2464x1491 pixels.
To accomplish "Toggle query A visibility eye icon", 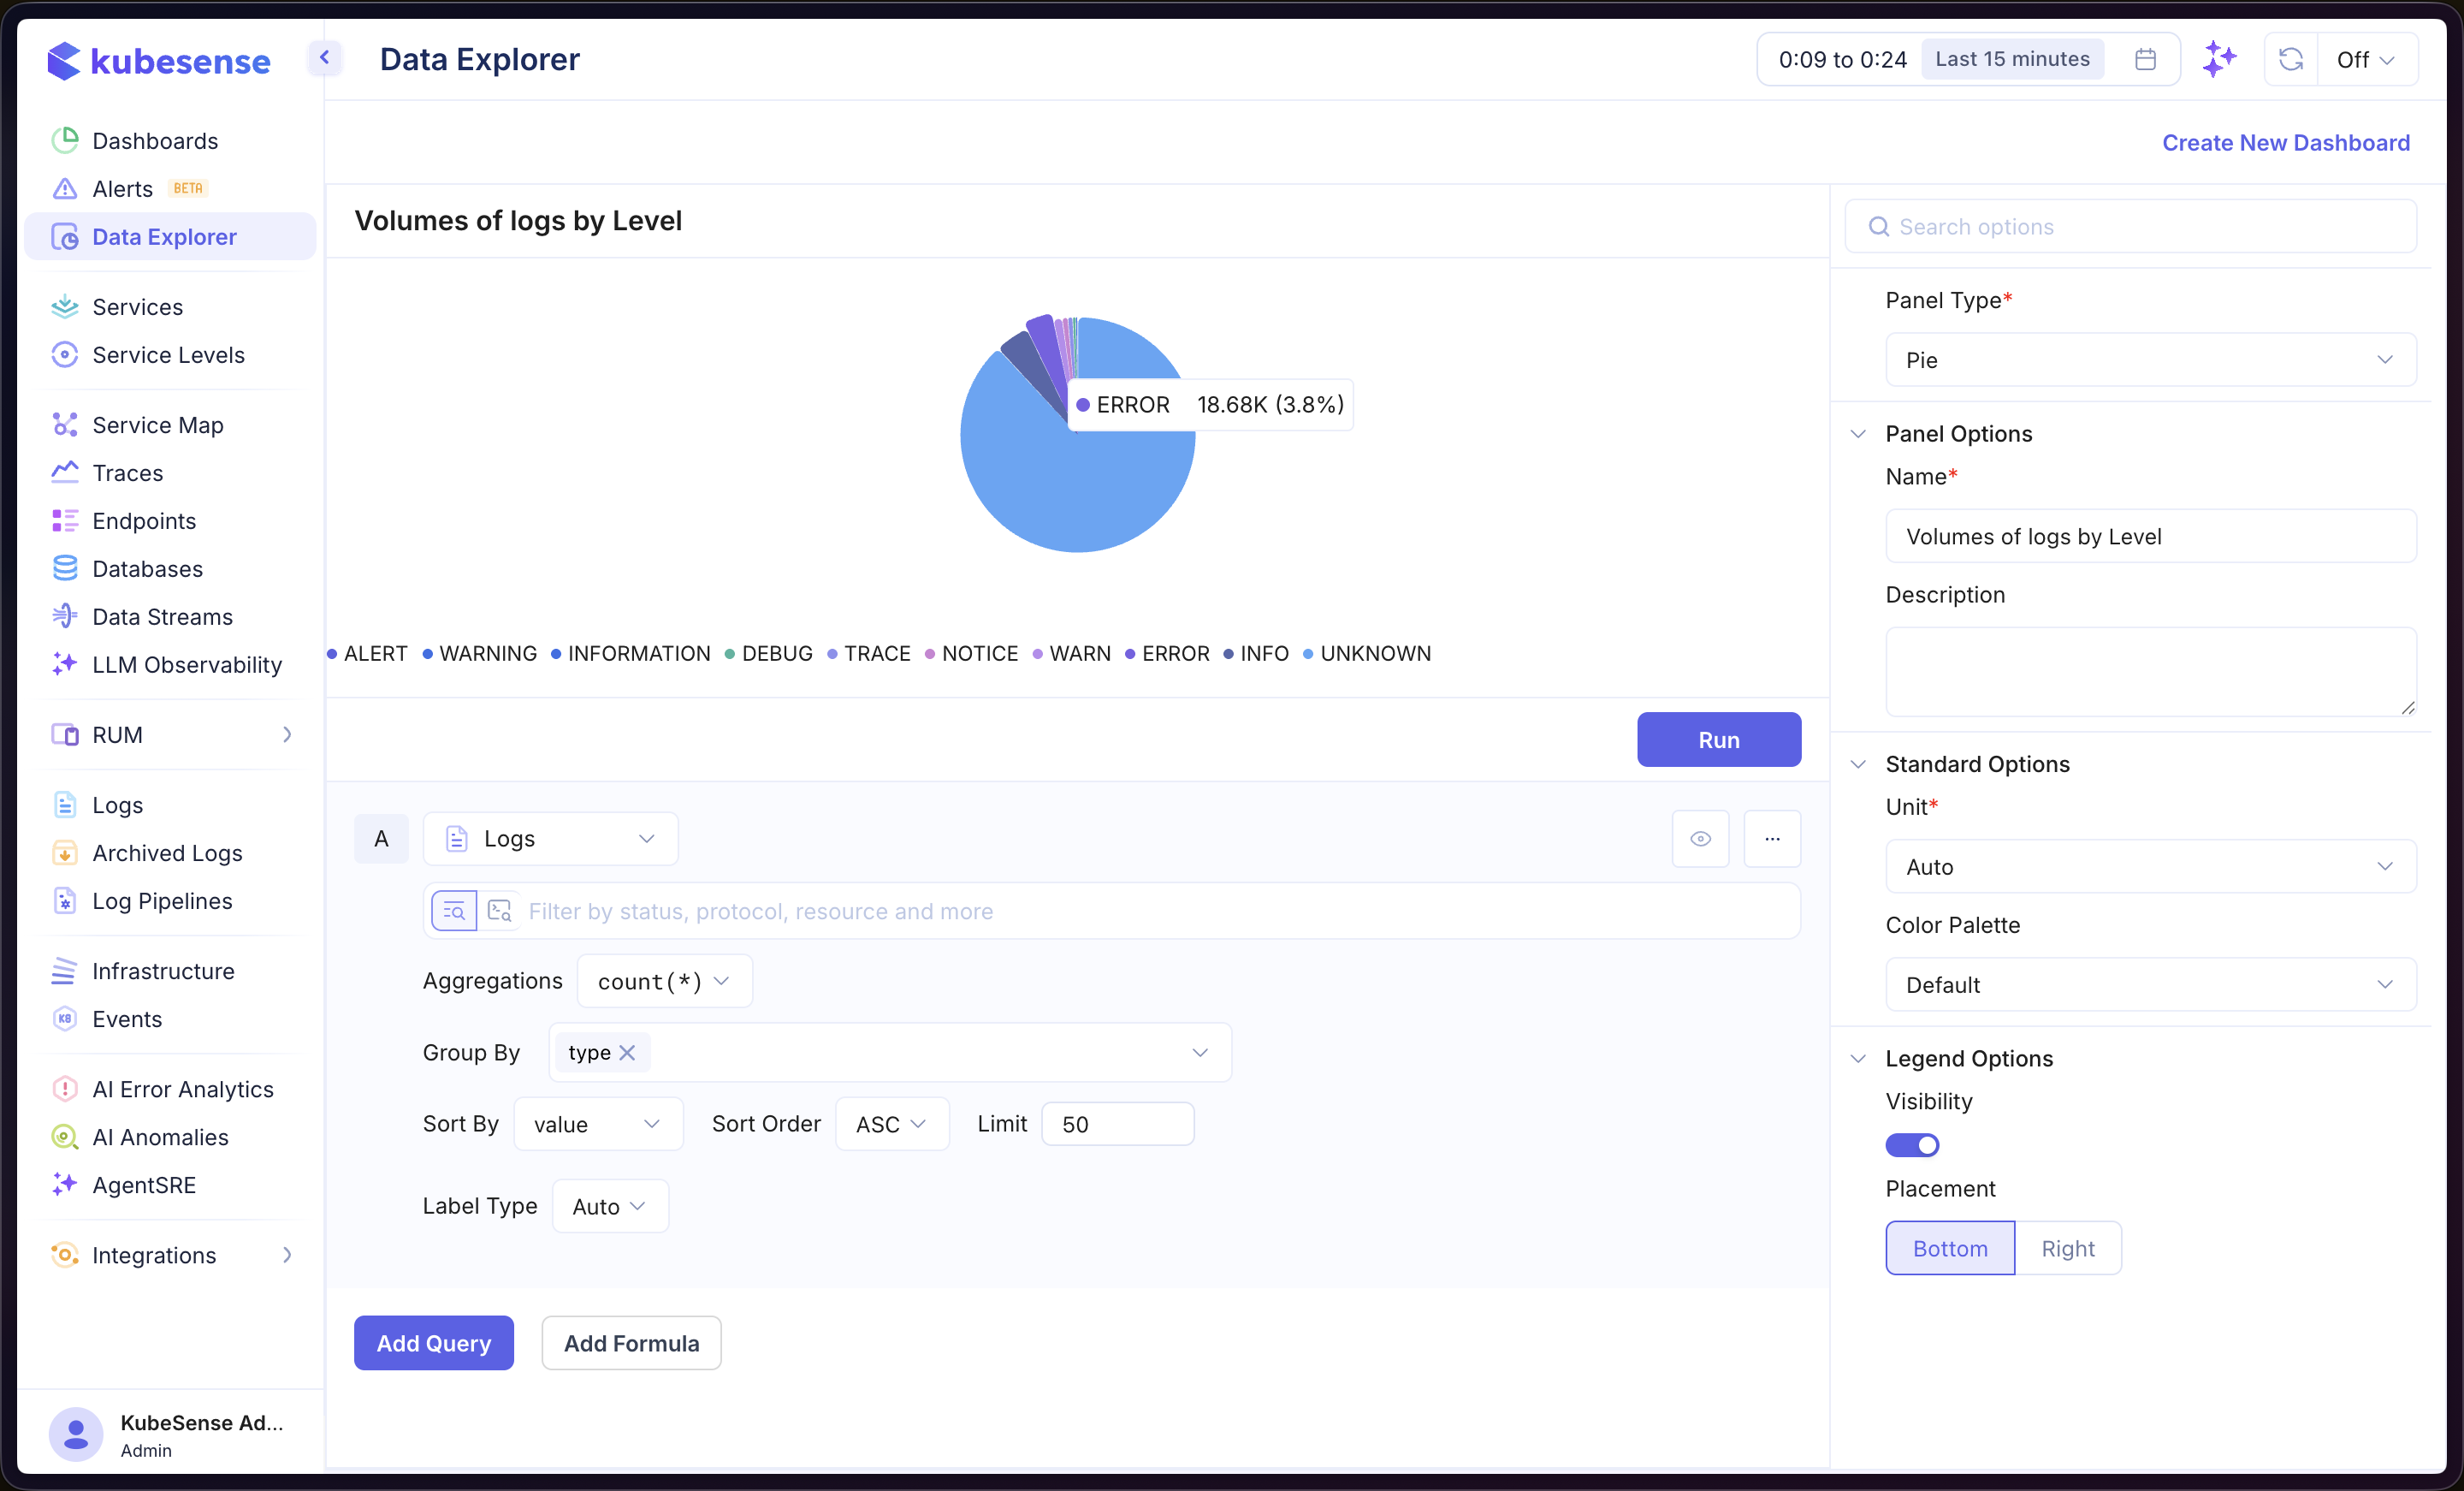I will pos(1700,839).
